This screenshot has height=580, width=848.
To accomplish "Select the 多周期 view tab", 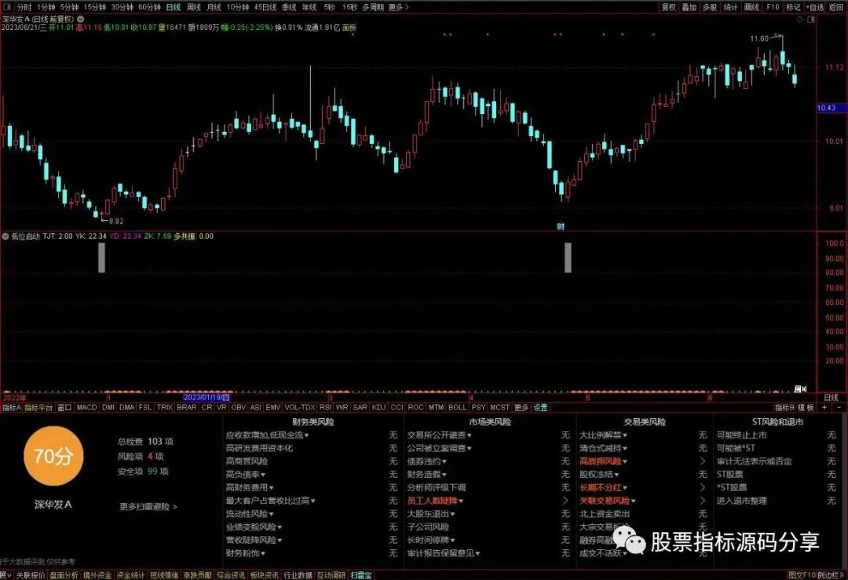I will click(x=373, y=7).
